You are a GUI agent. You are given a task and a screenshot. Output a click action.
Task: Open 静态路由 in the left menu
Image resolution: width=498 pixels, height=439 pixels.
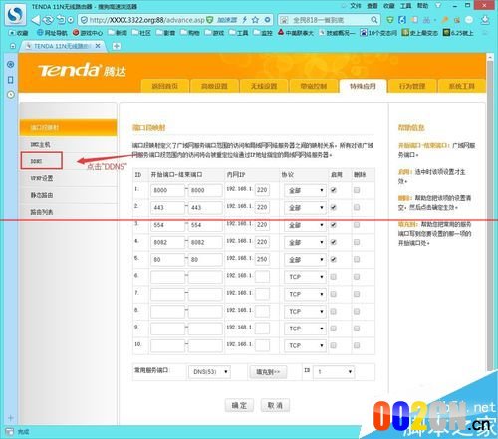click(69, 195)
